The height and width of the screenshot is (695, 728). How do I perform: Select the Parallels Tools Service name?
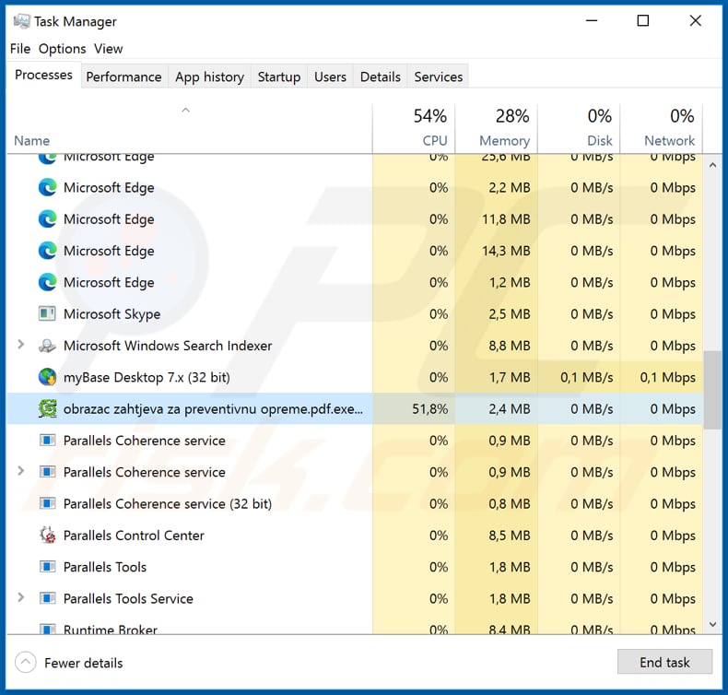click(x=128, y=598)
